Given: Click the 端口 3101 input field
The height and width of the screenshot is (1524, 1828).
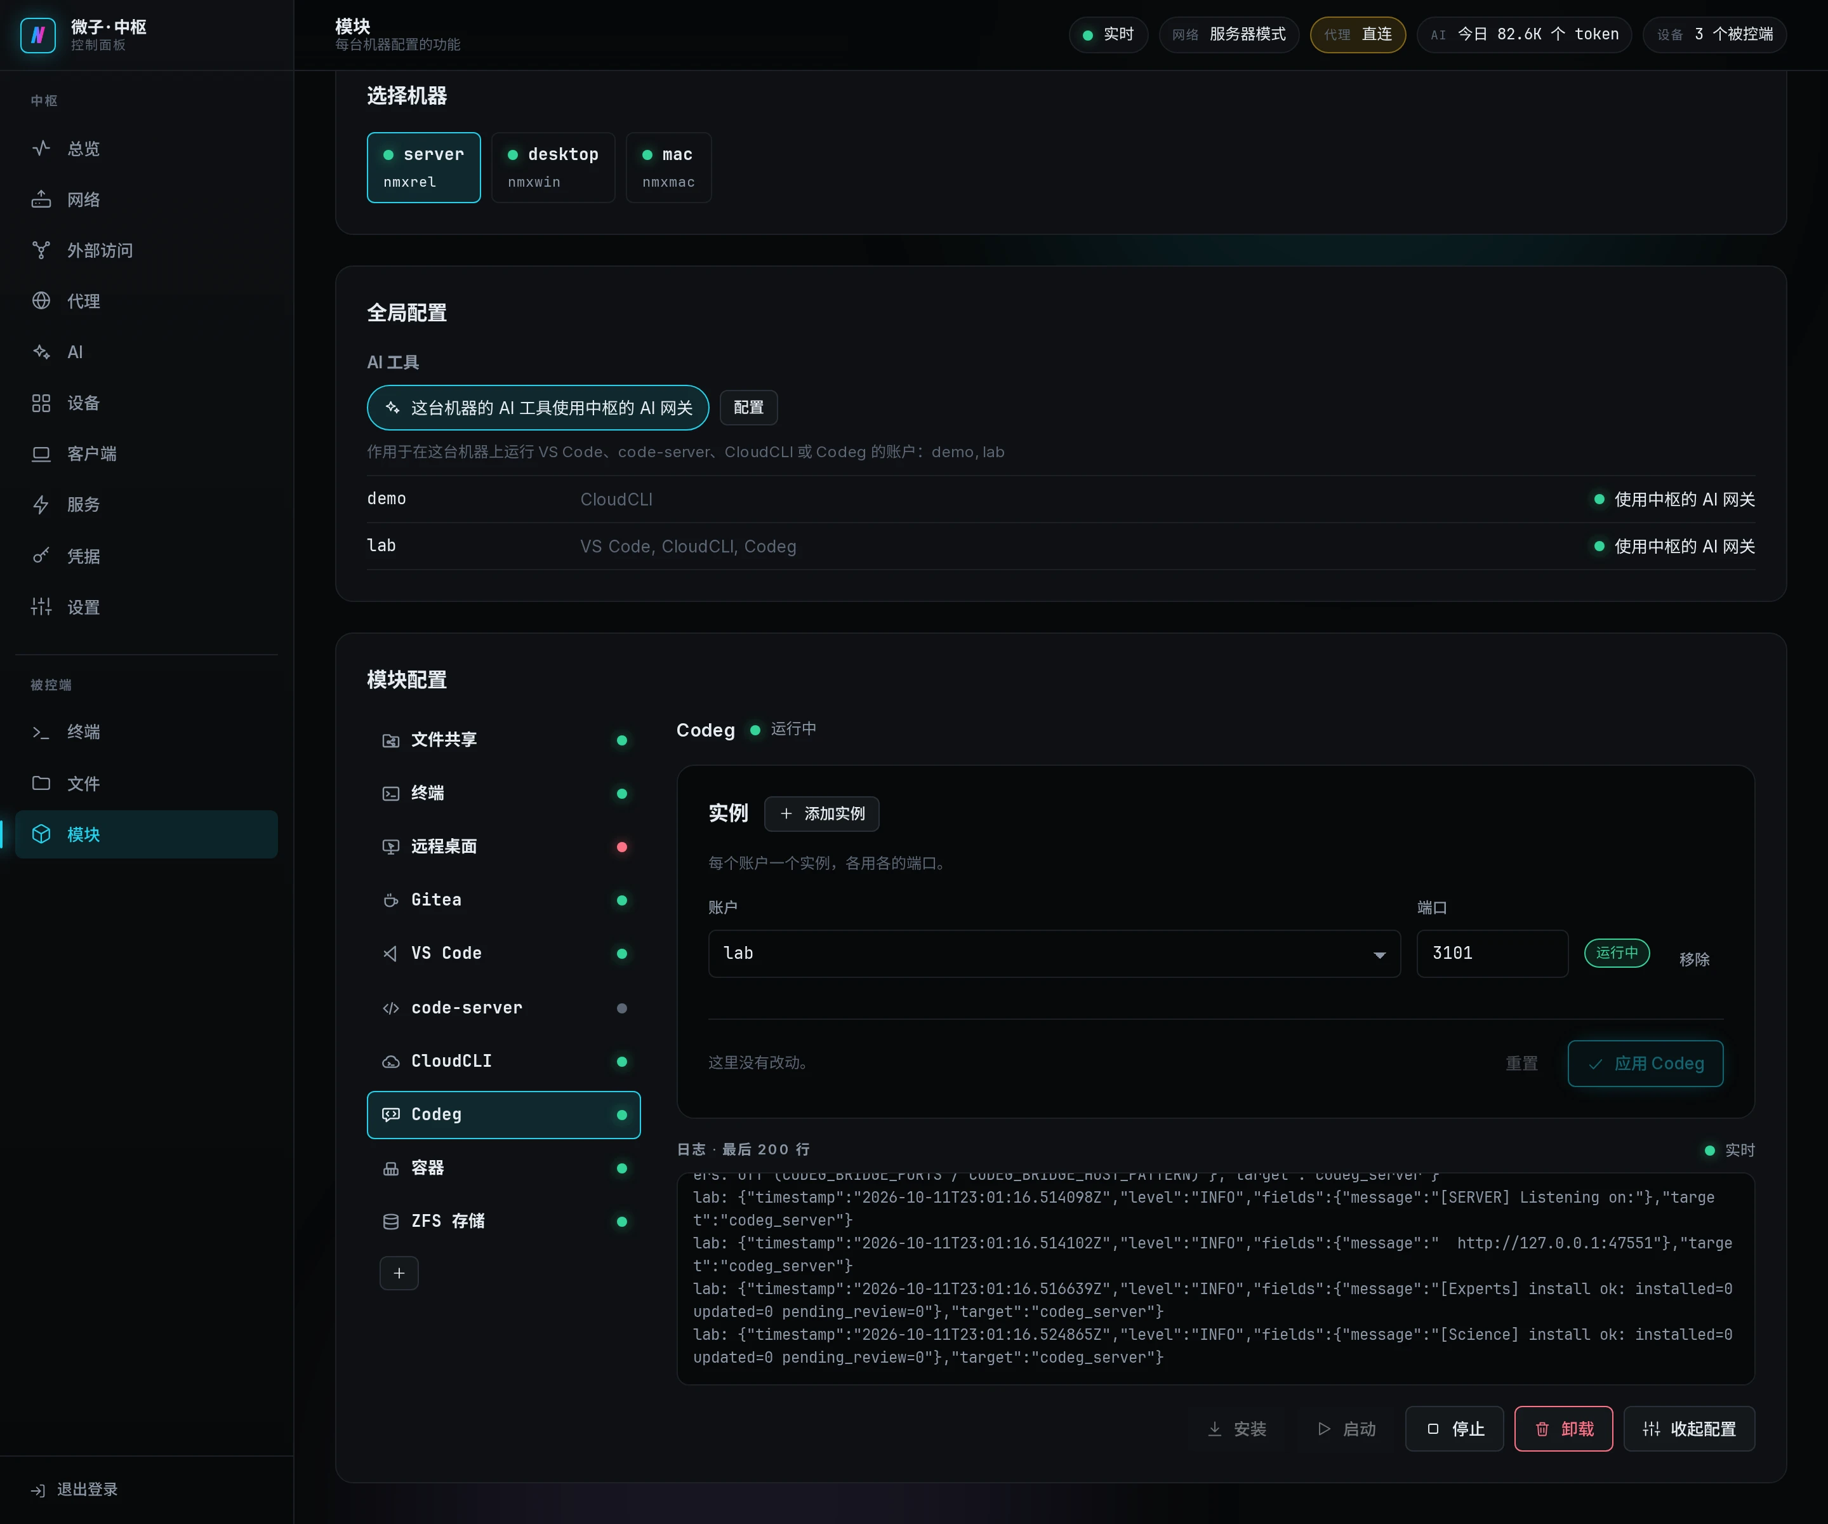Looking at the screenshot, I should 1492,954.
